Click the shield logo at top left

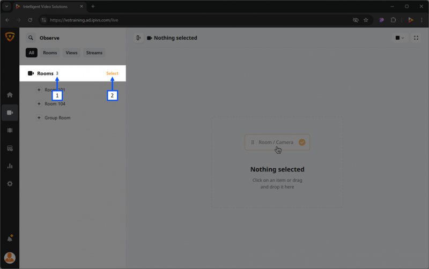tap(10, 36)
